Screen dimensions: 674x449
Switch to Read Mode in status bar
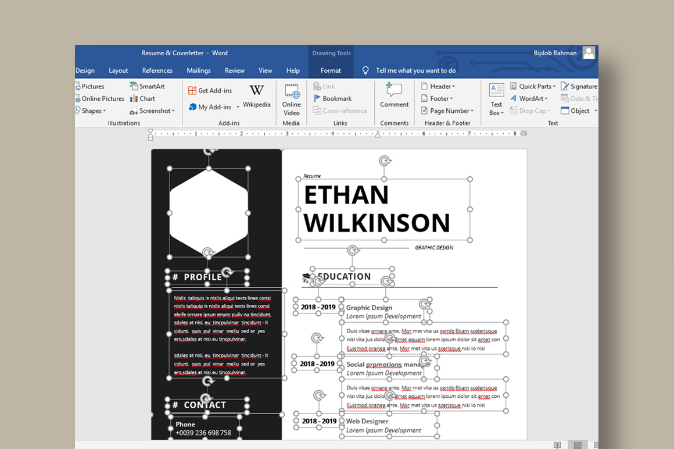coord(558,445)
